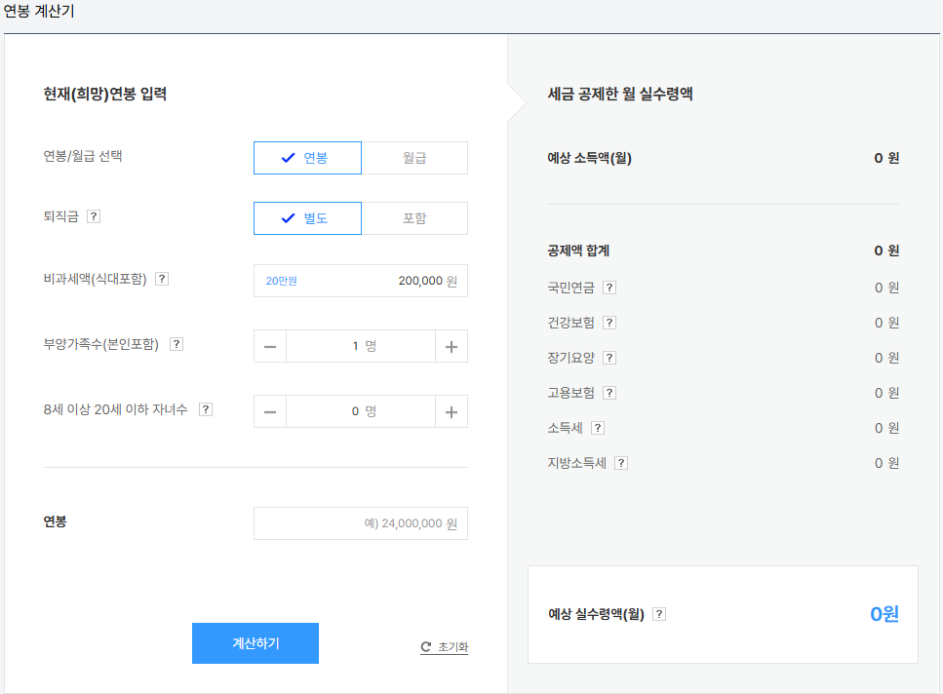Open help icon next to 부양가족수(본인포함)
Viewport: 943px width, 694px height.
point(177,344)
